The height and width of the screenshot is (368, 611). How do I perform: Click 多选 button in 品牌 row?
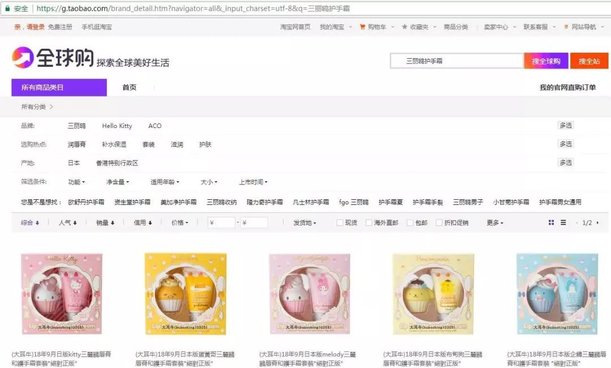pos(566,125)
